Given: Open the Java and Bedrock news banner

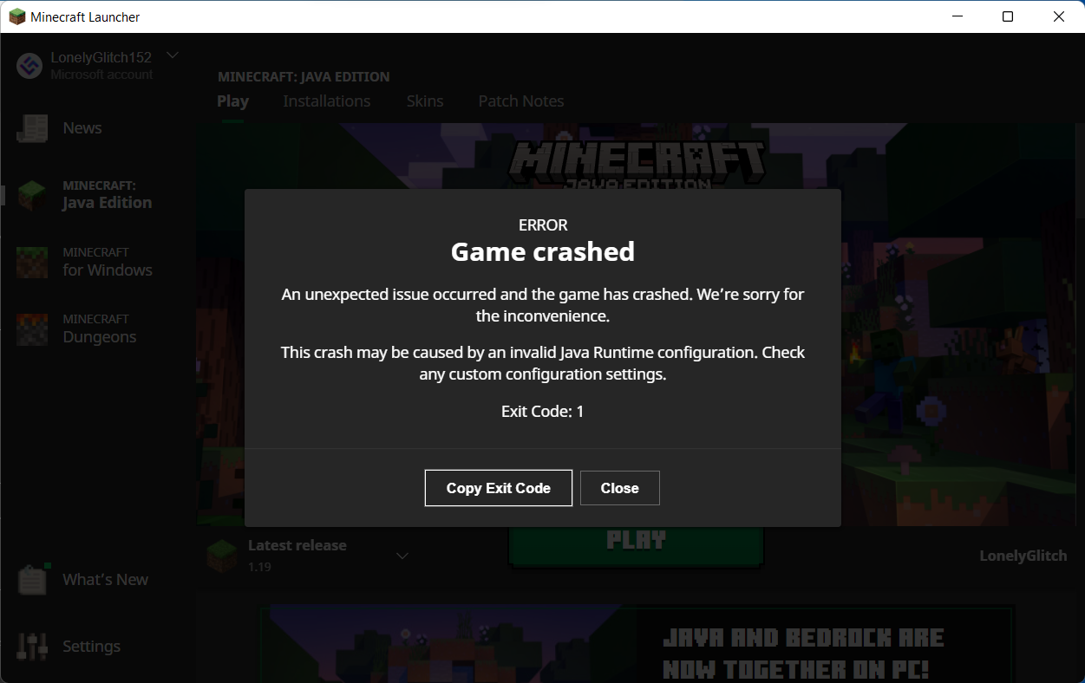Looking at the screenshot, I should 636,644.
